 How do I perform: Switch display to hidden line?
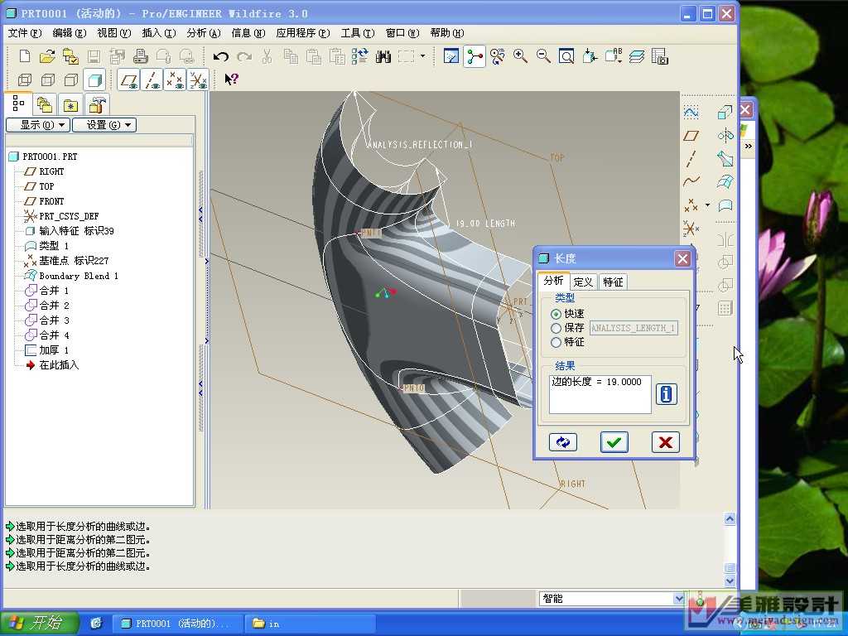48,80
